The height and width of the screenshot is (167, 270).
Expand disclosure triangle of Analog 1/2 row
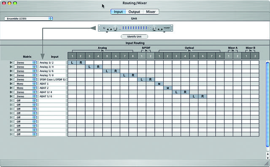click(x=11, y=62)
